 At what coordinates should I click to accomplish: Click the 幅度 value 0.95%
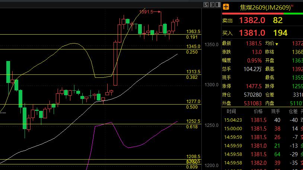tap(254, 61)
